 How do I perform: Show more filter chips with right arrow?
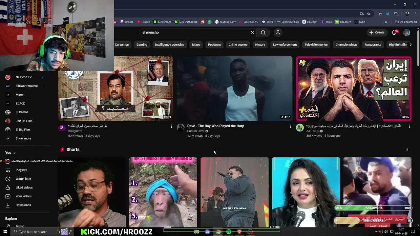pyautogui.click(x=410, y=45)
